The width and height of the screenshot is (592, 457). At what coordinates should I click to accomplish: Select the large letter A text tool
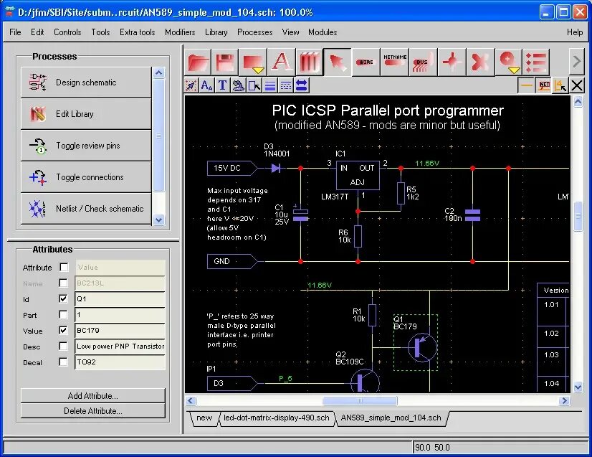coord(281,62)
